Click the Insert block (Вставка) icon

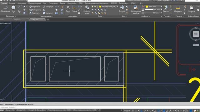click(122, 9)
